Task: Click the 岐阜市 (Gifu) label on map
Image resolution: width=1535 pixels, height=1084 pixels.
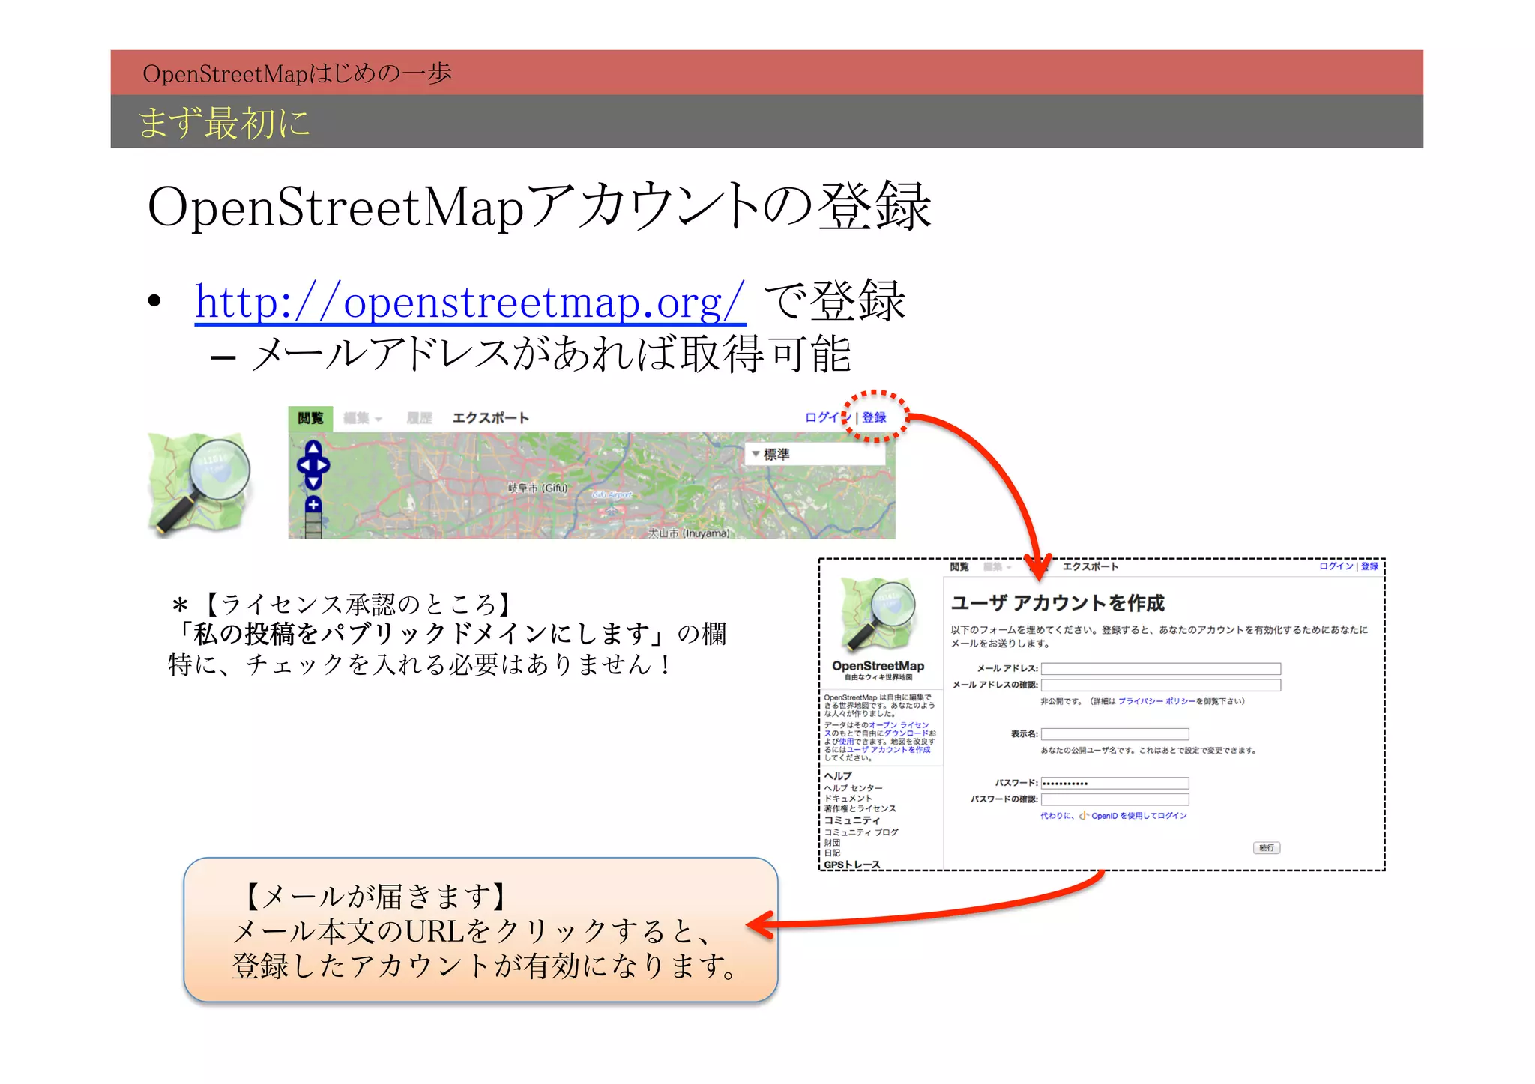Action: [x=538, y=488]
